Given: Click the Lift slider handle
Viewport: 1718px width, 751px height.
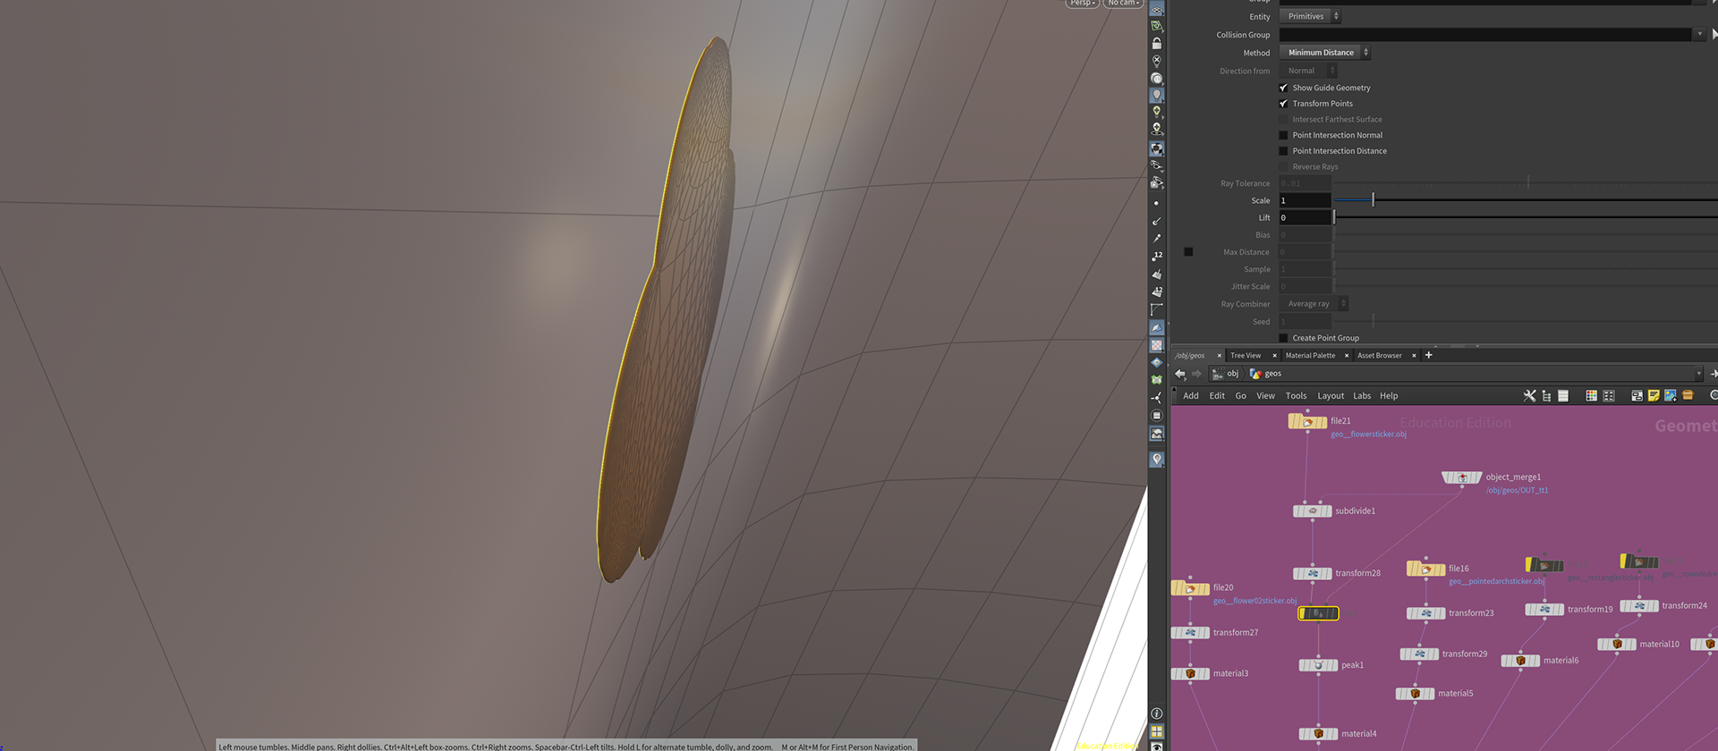Looking at the screenshot, I should coord(1334,217).
